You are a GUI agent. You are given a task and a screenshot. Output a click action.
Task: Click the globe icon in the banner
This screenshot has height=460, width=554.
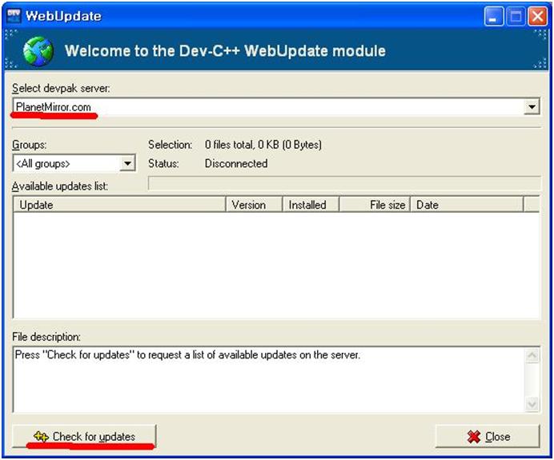[38, 51]
